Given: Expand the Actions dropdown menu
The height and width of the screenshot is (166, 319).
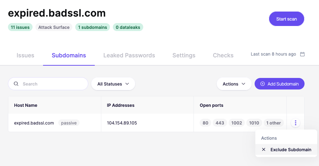Looking at the screenshot, I should (234, 84).
